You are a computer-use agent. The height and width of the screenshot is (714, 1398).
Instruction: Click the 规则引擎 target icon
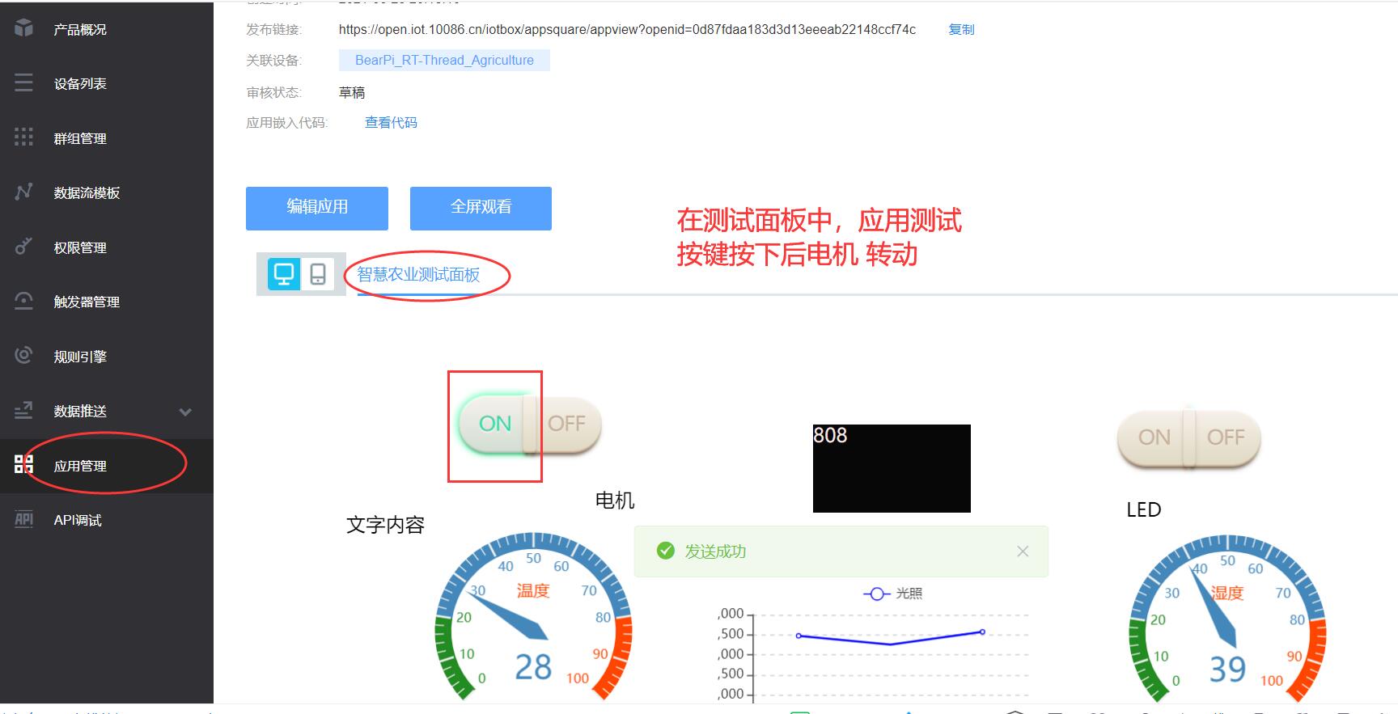[24, 355]
